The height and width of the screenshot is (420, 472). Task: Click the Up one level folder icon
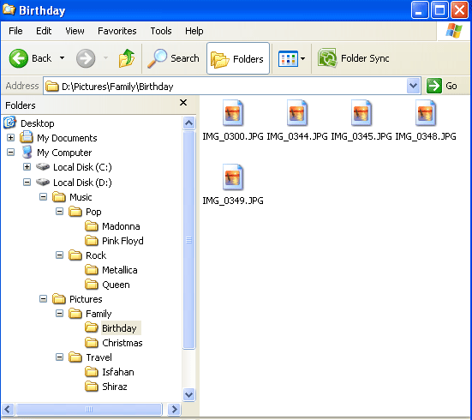(x=127, y=58)
